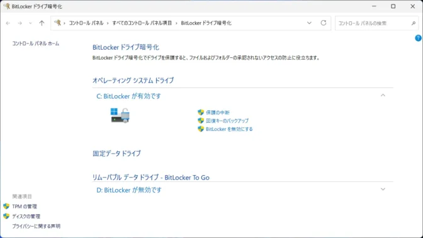Select the BitLocker ドライブ暗号化 breadcrumb item

[206, 23]
